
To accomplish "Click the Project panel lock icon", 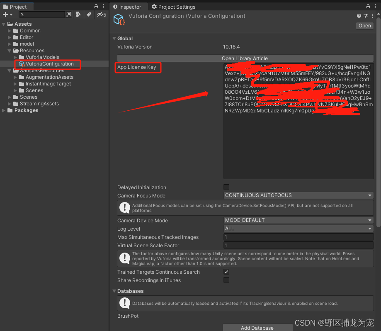I will tap(96, 6).
